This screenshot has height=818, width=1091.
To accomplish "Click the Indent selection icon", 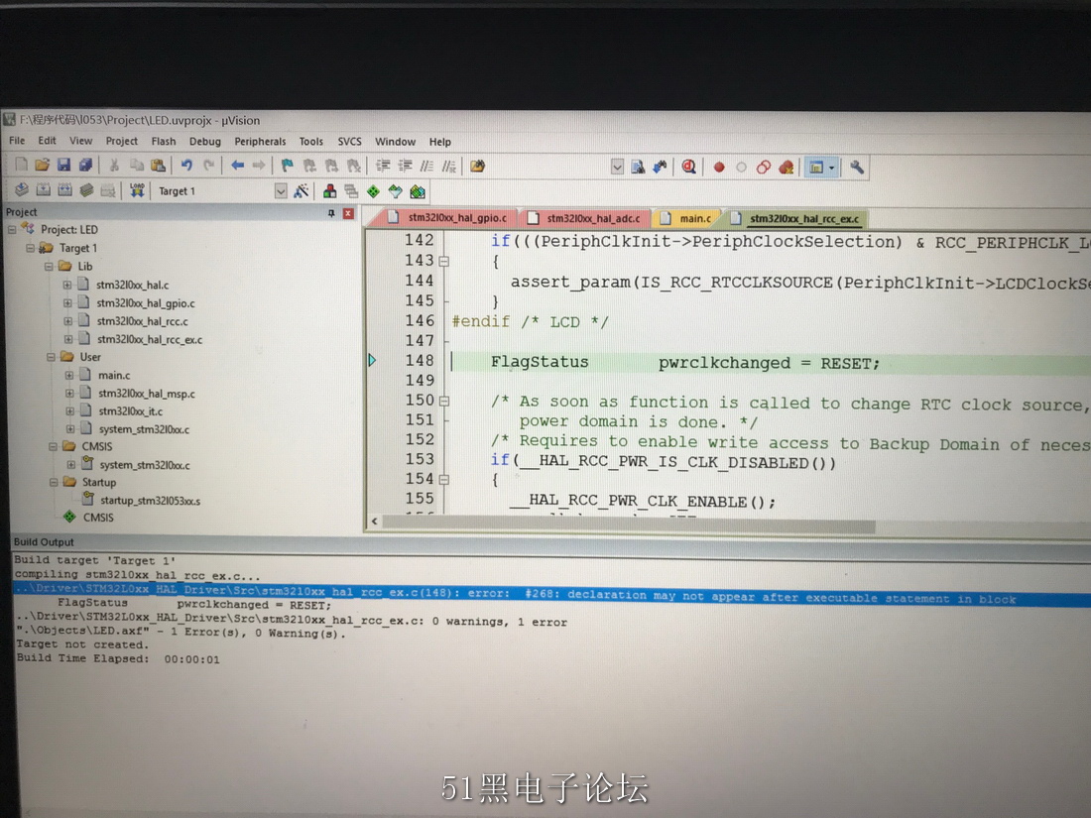I will coord(383,166).
